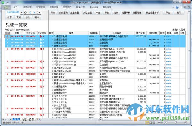The height and width of the screenshot is (126, 192).
Task: Click the 120,000.00 debit amount cell
Action: (140, 36)
